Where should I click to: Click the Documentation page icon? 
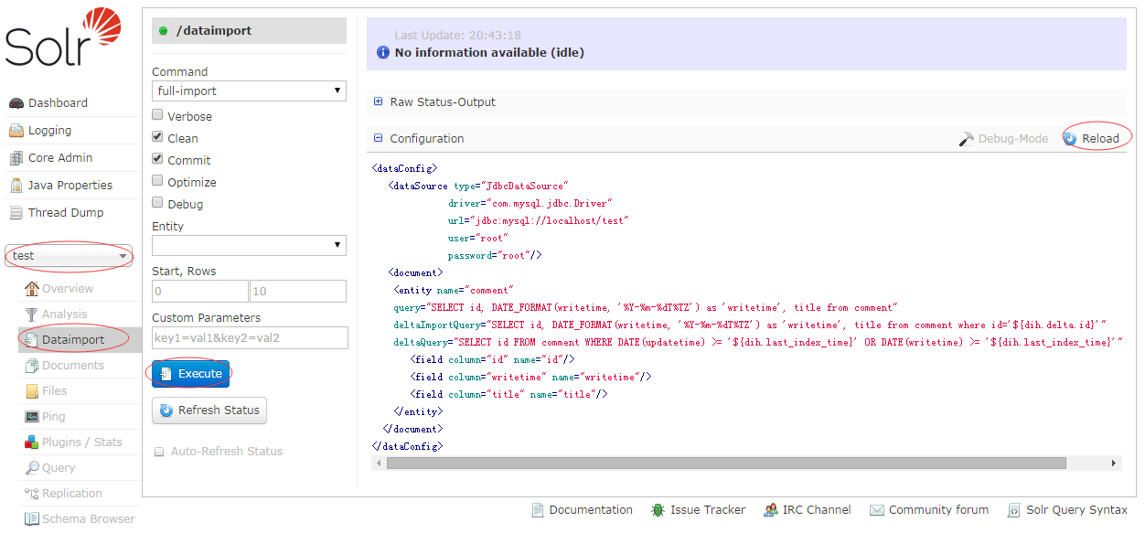coord(538,510)
